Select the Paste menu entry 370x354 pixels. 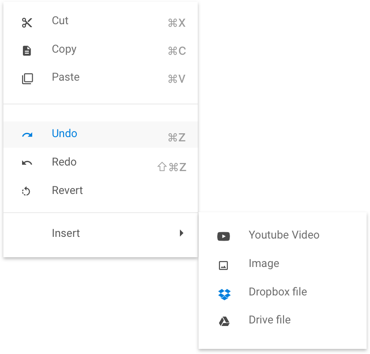[101, 79]
